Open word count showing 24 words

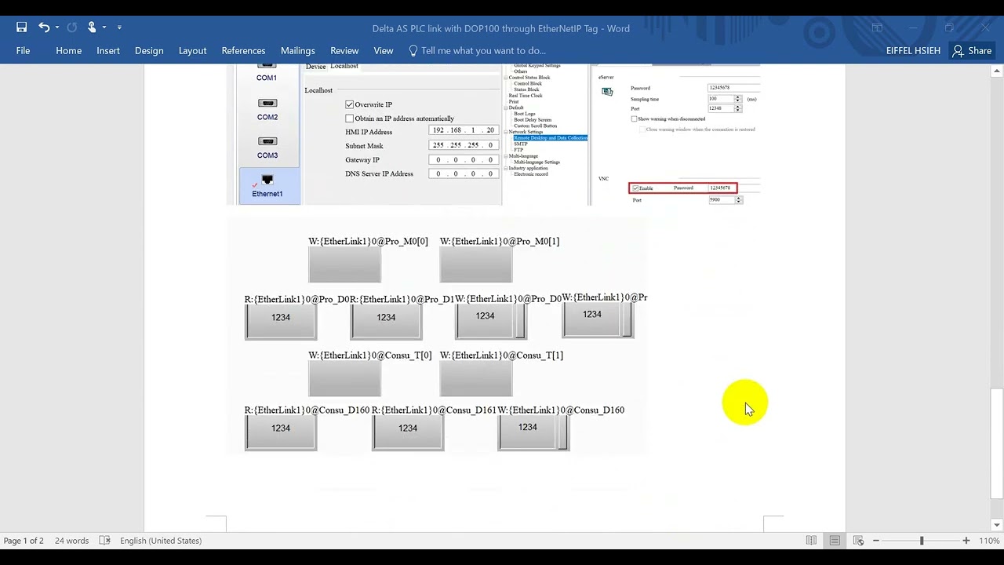coord(72,541)
